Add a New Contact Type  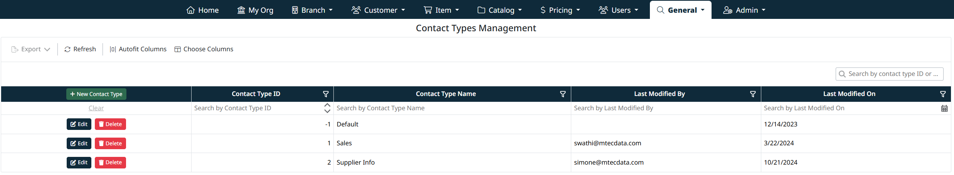pyautogui.click(x=96, y=94)
